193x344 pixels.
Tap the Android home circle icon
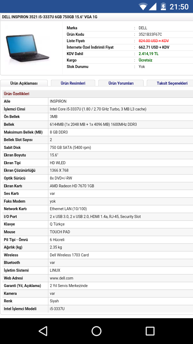point(96,331)
